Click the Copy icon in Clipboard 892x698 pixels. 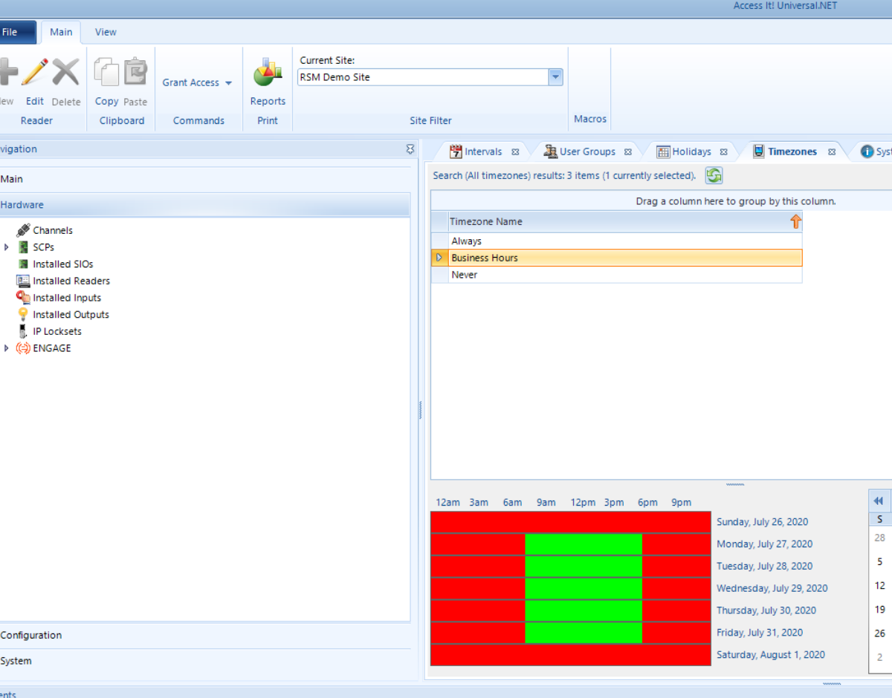106,72
